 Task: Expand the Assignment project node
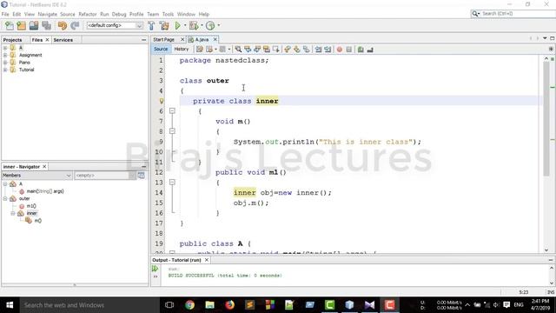tap(5, 55)
